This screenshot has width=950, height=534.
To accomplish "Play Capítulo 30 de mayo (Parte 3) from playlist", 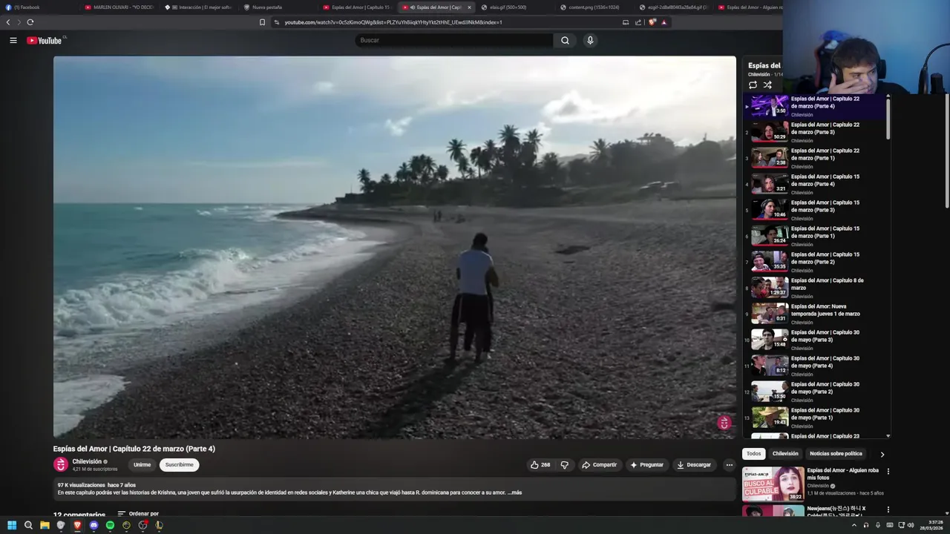I will (x=816, y=340).
